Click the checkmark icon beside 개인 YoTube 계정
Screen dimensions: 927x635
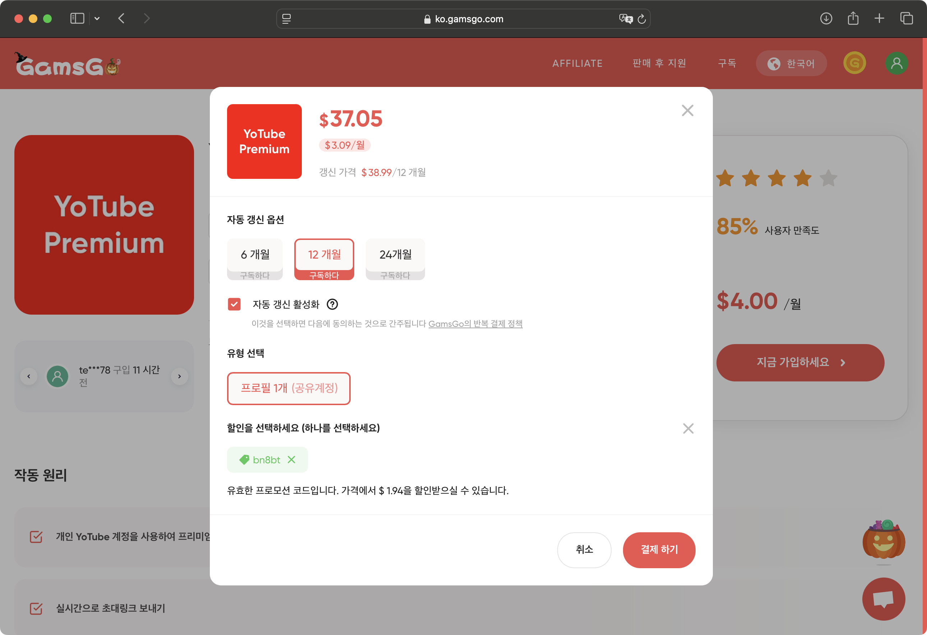[36, 537]
